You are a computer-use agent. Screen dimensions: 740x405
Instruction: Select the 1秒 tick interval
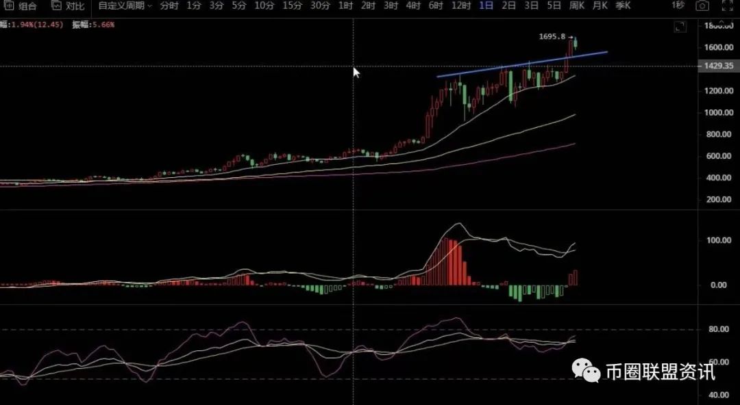click(678, 6)
